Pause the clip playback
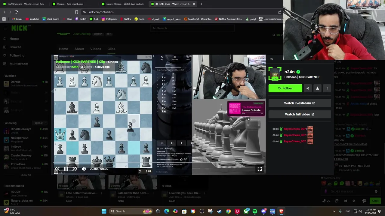Screen dimensions: 385x216 point(66,169)
